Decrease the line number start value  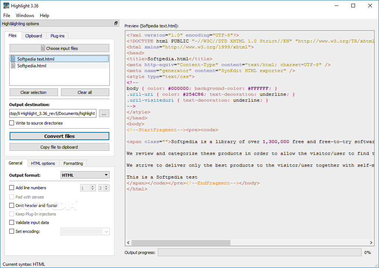93,189
